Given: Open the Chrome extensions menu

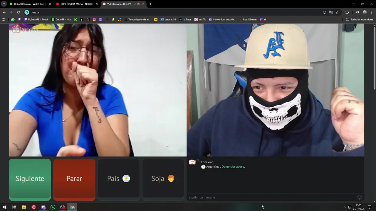Looking at the screenshot, I should (347, 12).
